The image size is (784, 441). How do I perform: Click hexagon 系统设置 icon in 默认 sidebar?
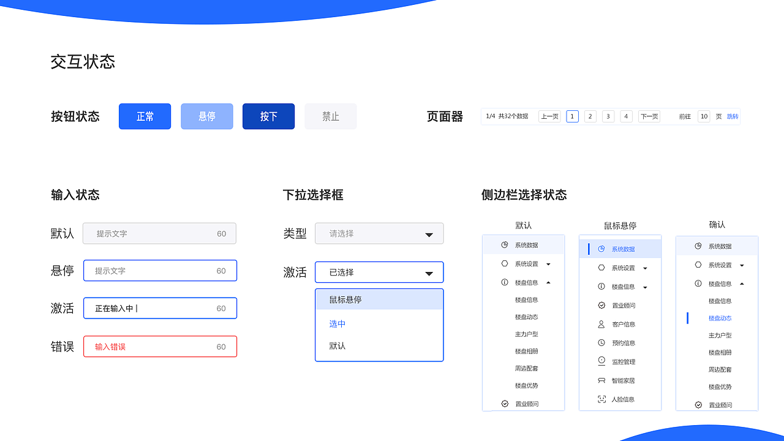[505, 264]
